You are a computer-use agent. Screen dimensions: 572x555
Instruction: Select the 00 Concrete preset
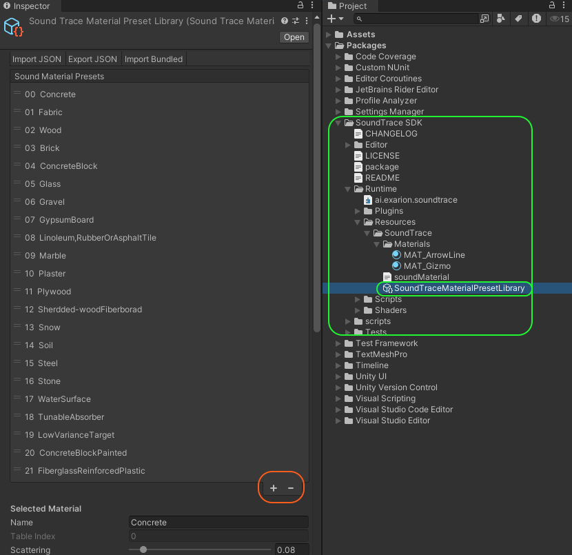pos(160,94)
